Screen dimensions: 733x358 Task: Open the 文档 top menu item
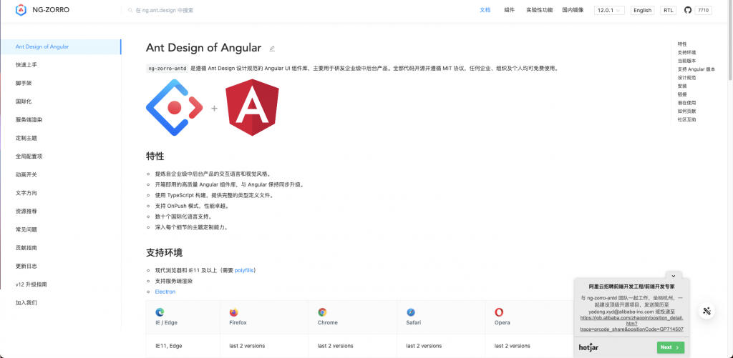(485, 10)
